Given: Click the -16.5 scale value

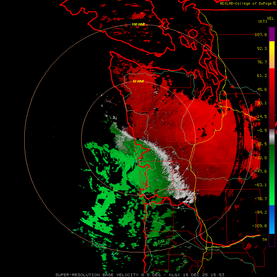Looking at the screenshot, I should tap(261, 144).
